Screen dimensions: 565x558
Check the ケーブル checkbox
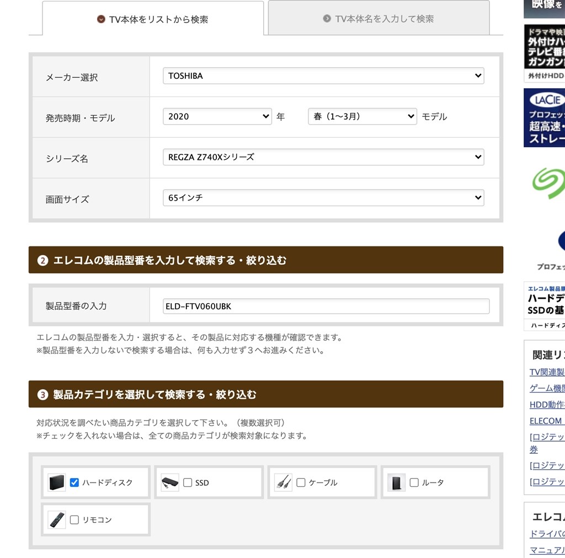tap(301, 482)
